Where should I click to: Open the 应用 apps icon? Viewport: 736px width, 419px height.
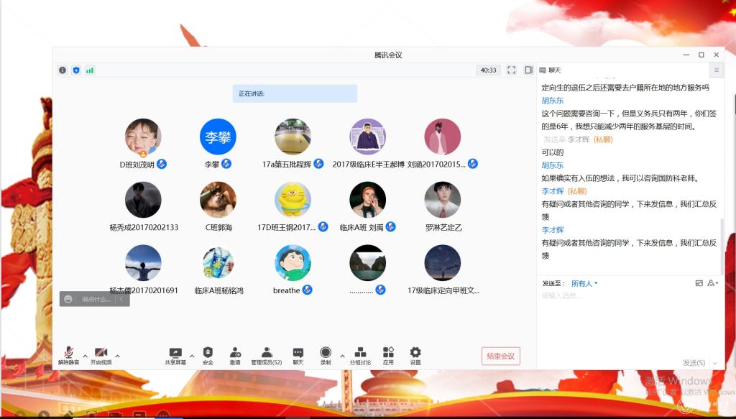(x=388, y=353)
